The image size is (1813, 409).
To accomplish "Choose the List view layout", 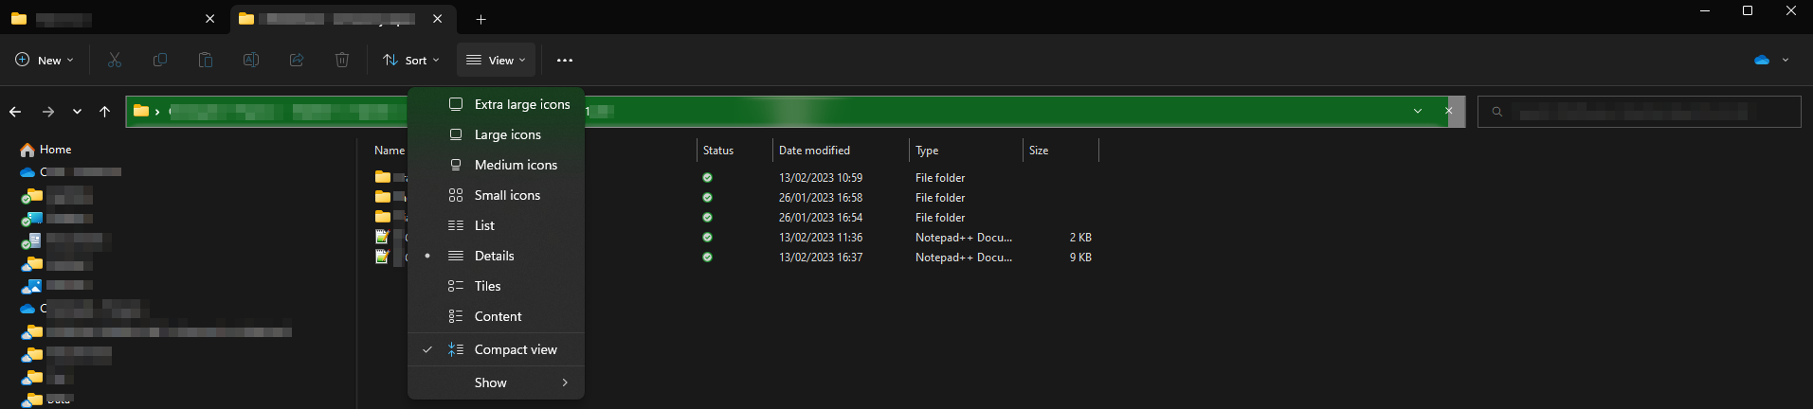I will click(x=484, y=225).
